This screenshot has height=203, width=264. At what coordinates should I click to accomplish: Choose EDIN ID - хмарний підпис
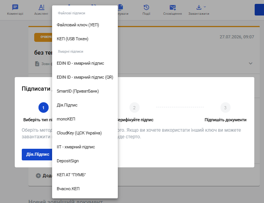(85, 63)
